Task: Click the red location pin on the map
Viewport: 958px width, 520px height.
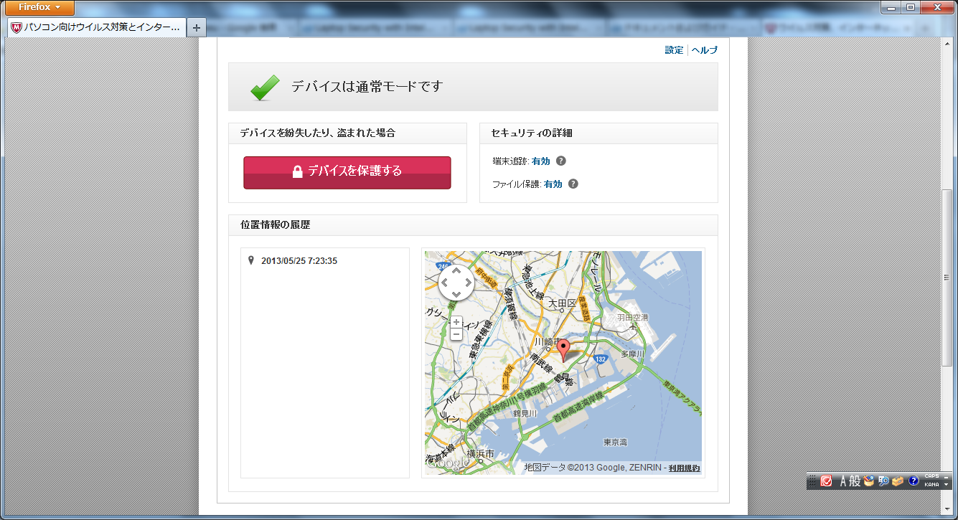Action: 564,350
